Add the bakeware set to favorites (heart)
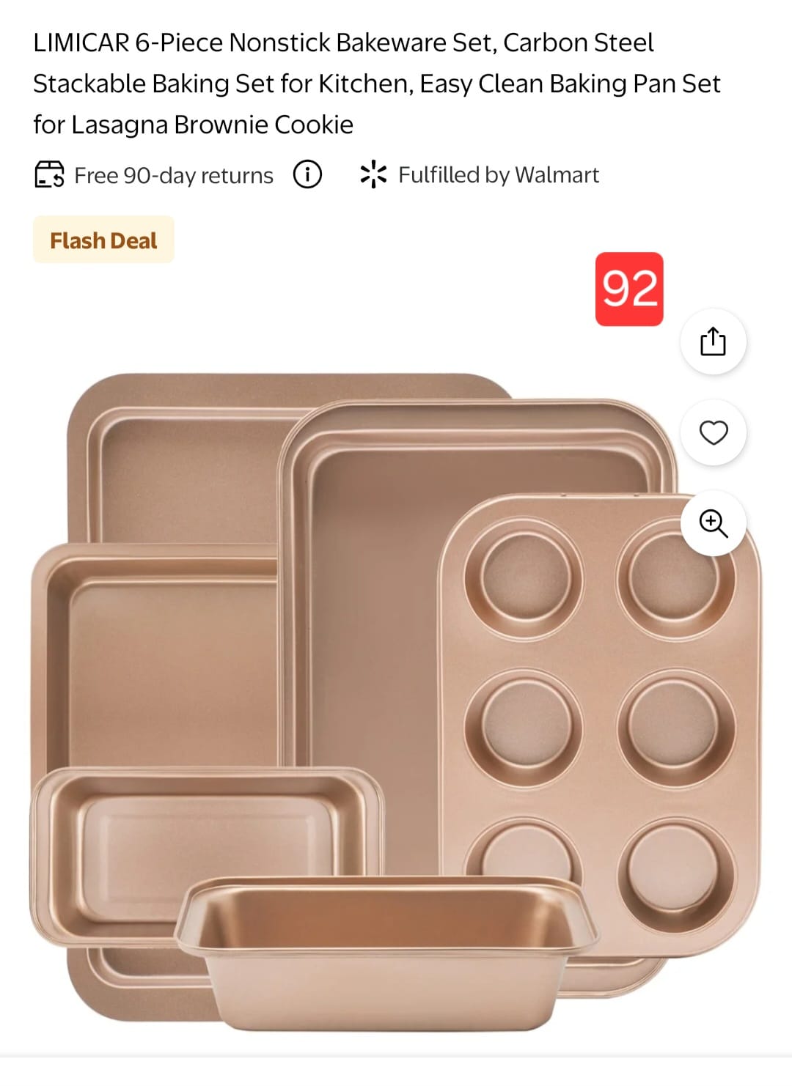Image resolution: width=792 pixels, height=1086 pixels. (x=713, y=433)
